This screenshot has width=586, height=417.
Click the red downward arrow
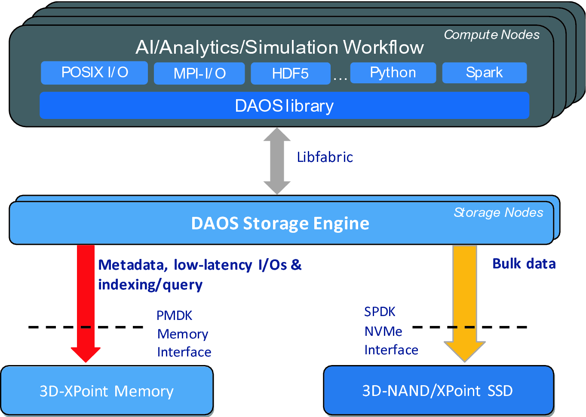86,304
